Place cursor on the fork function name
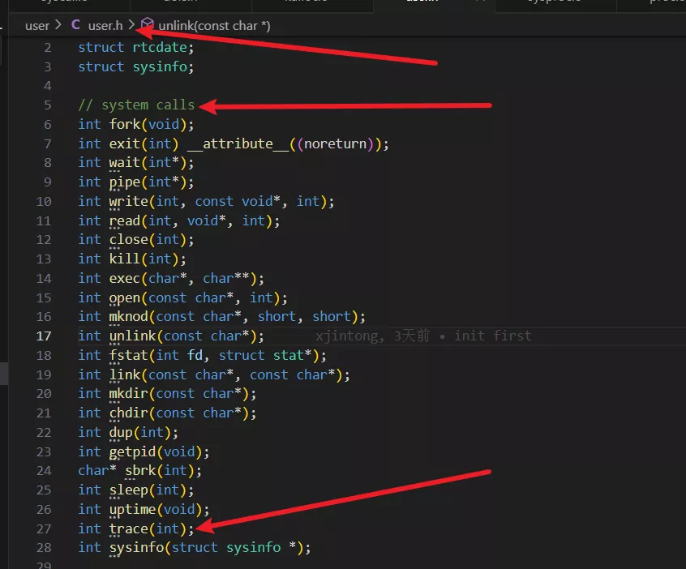Image resolution: width=686 pixels, height=569 pixels. (x=124, y=124)
